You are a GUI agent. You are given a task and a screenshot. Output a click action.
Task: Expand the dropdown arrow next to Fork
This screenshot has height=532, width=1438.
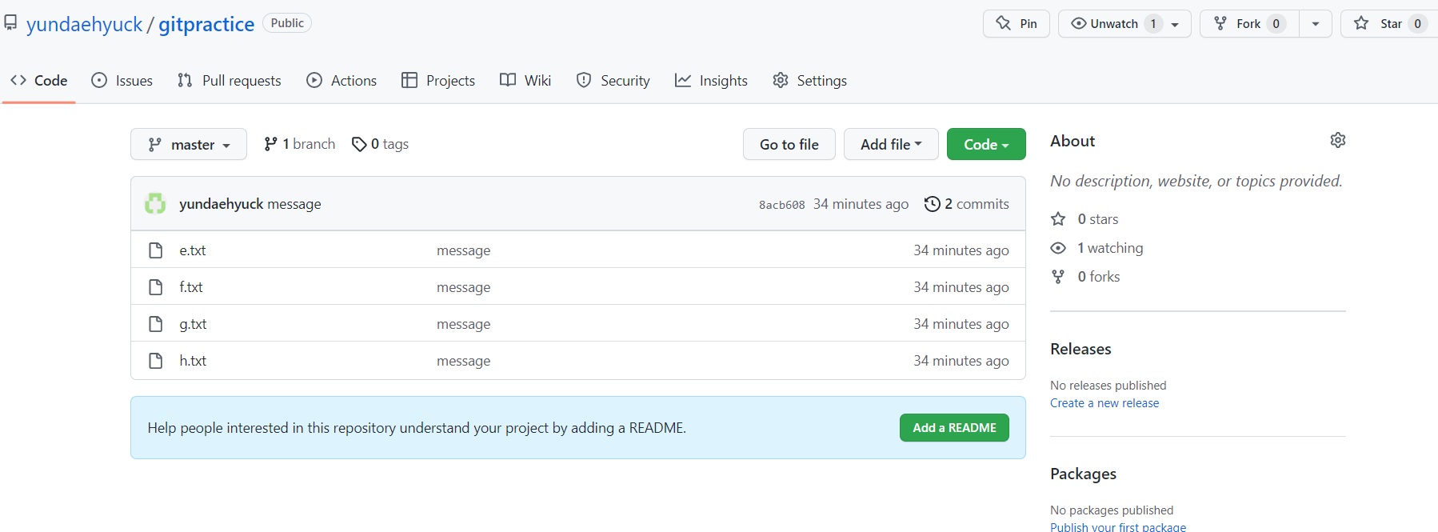(x=1316, y=23)
